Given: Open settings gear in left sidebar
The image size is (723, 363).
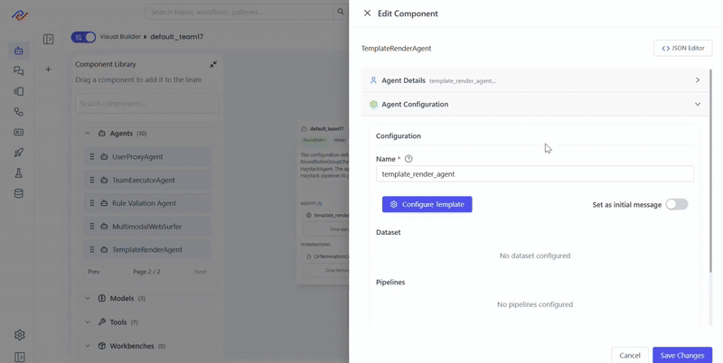Looking at the screenshot, I should point(19,335).
